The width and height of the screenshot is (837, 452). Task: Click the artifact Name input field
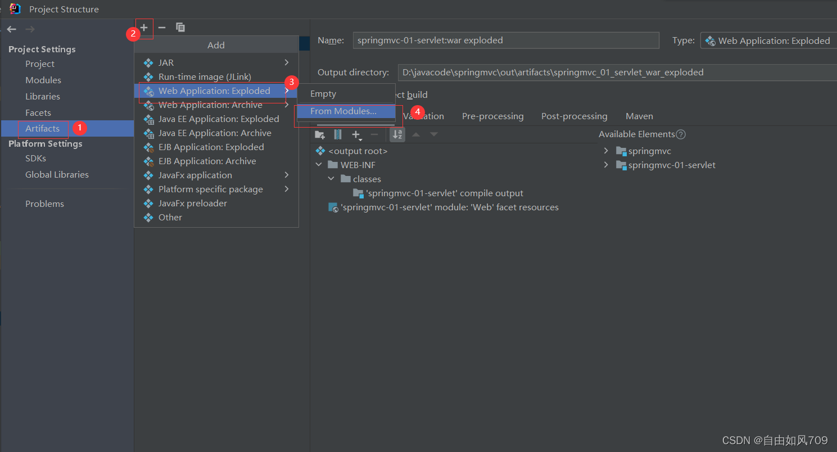click(506, 40)
